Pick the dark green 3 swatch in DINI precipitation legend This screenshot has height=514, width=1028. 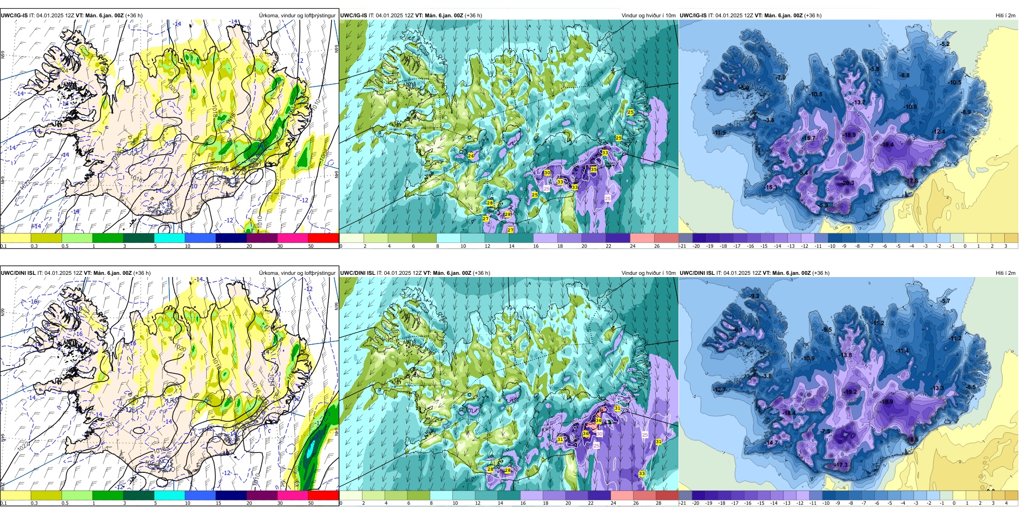139,496
